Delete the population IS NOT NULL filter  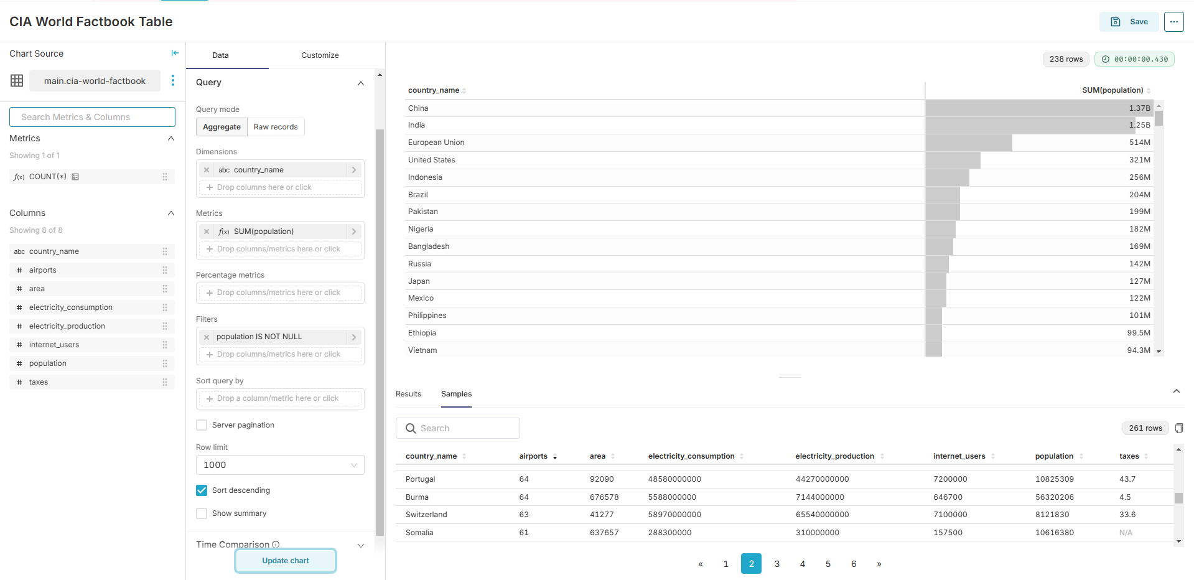coord(207,337)
